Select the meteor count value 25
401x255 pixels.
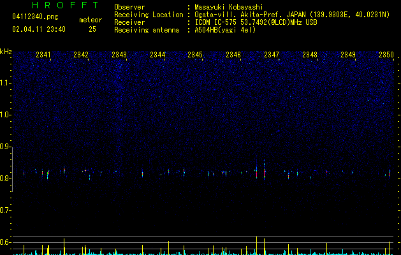92,29
